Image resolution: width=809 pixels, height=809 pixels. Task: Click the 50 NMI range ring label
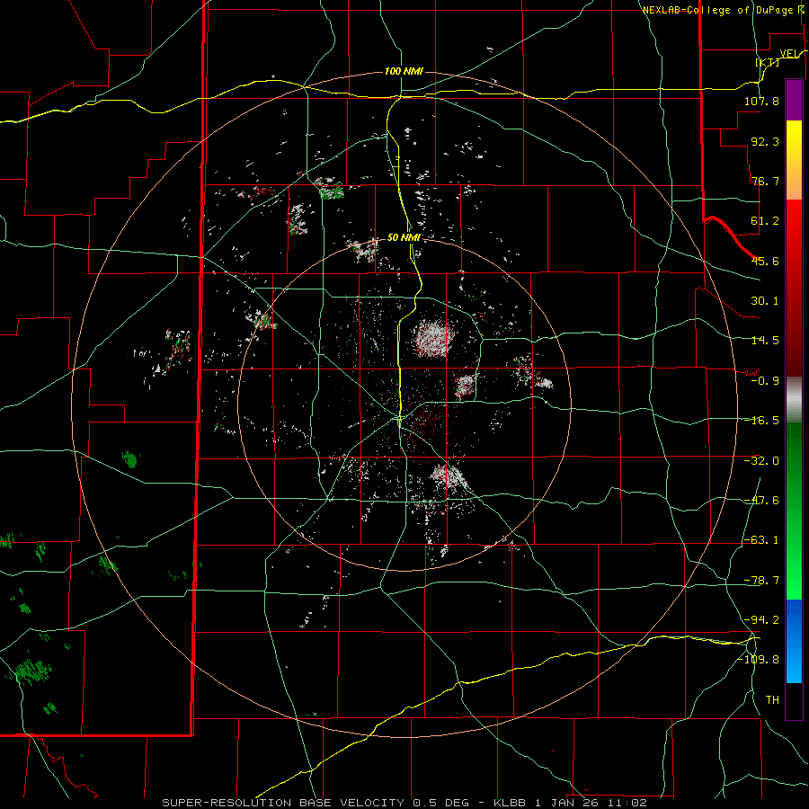404,238
